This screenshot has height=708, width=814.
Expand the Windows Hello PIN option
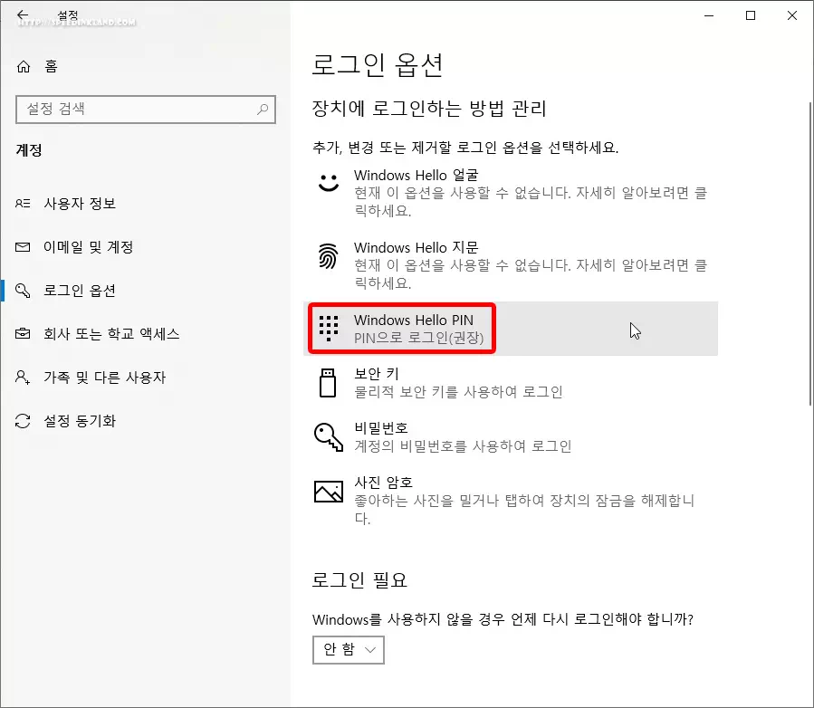pos(511,329)
